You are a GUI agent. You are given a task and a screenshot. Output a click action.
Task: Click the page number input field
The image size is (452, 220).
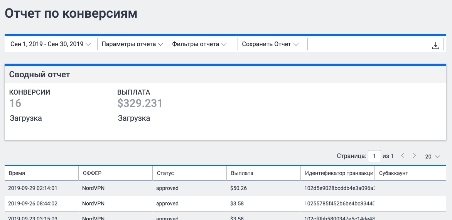point(374,156)
